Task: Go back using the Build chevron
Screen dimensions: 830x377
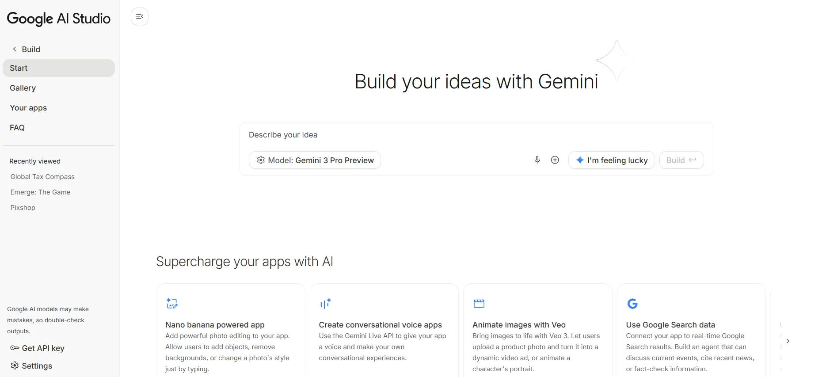Action: (15, 49)
